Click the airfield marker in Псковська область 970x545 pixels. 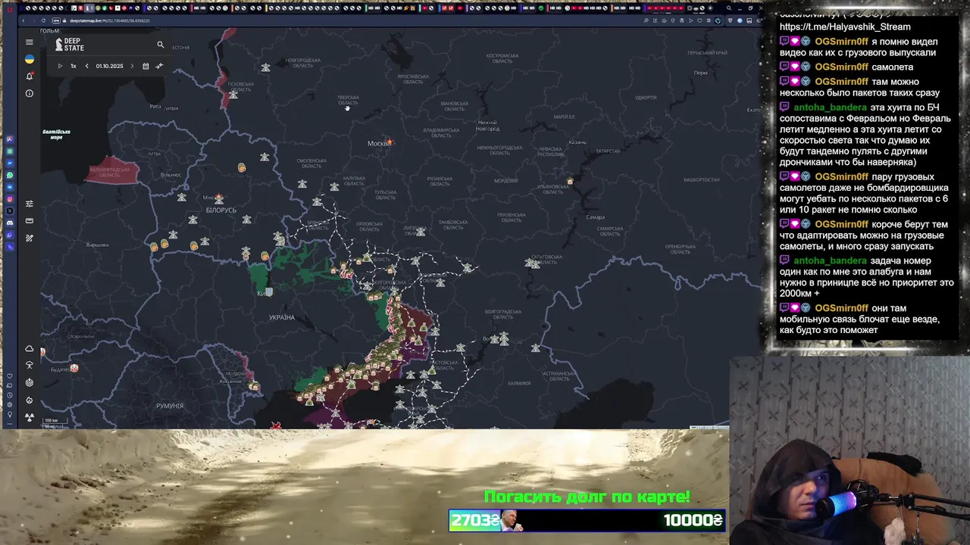[x=234, y=94]
